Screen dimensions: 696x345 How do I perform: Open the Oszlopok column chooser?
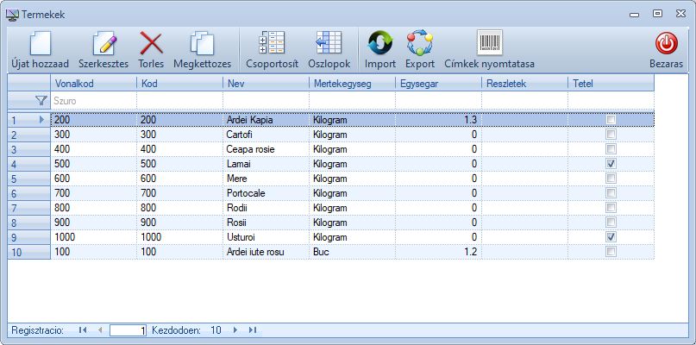(329, 43)
